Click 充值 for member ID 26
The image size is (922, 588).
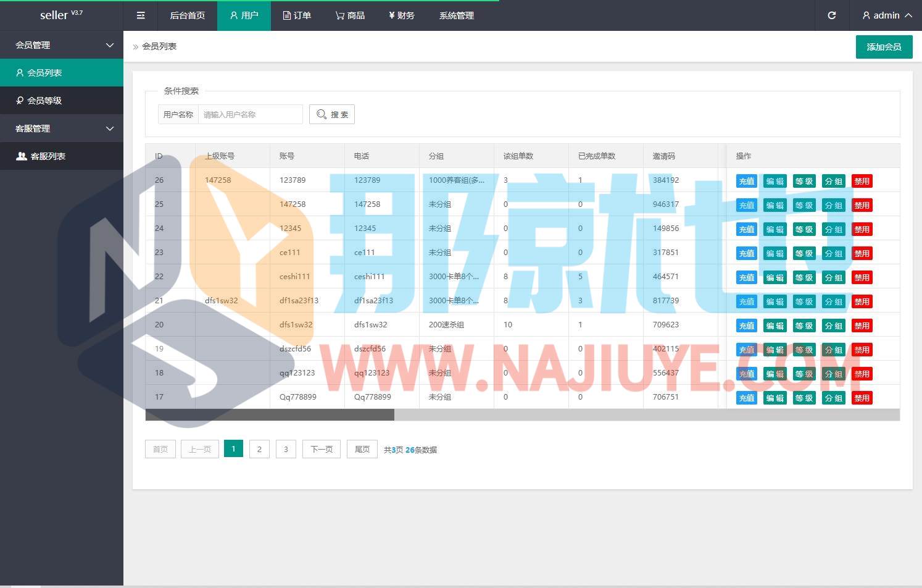coord(746,181)
